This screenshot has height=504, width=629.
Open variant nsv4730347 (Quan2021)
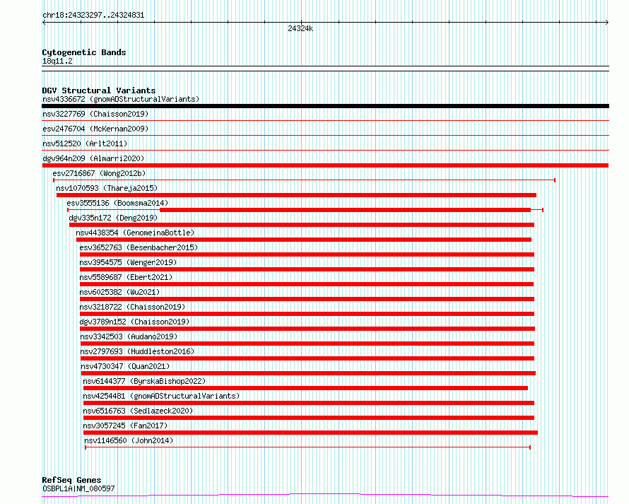point(125,366)
